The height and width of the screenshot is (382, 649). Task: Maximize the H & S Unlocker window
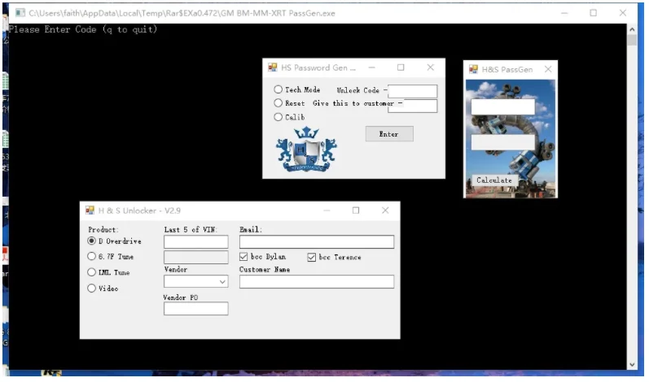click(356, 211)
